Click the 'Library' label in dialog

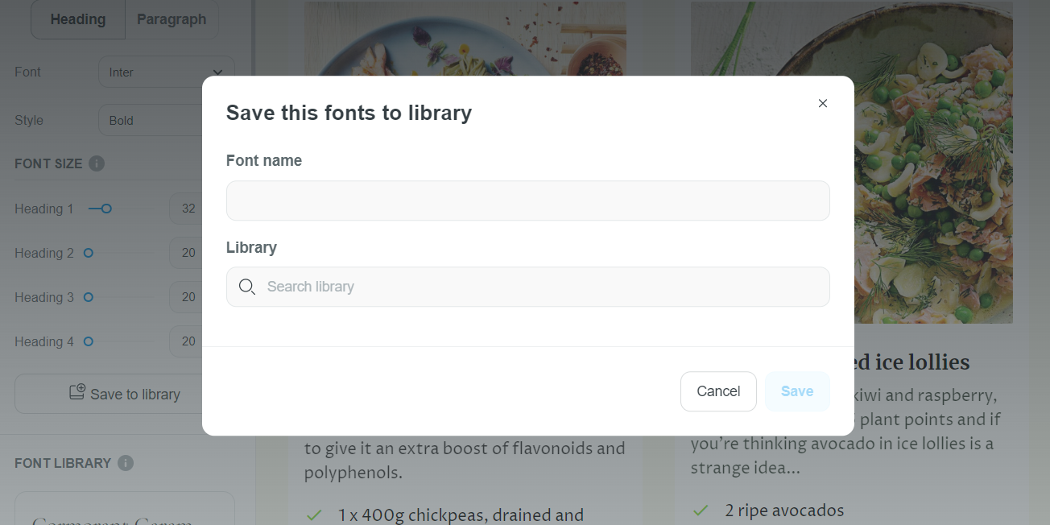click(251, 247)
